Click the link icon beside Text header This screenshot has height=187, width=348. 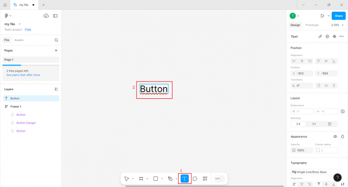tap(320, 36)
